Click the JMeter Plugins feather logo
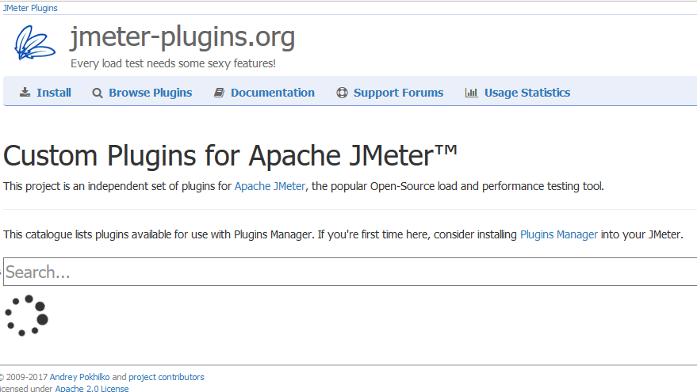The height and width of the screenshot is (392, 697). 35,43
